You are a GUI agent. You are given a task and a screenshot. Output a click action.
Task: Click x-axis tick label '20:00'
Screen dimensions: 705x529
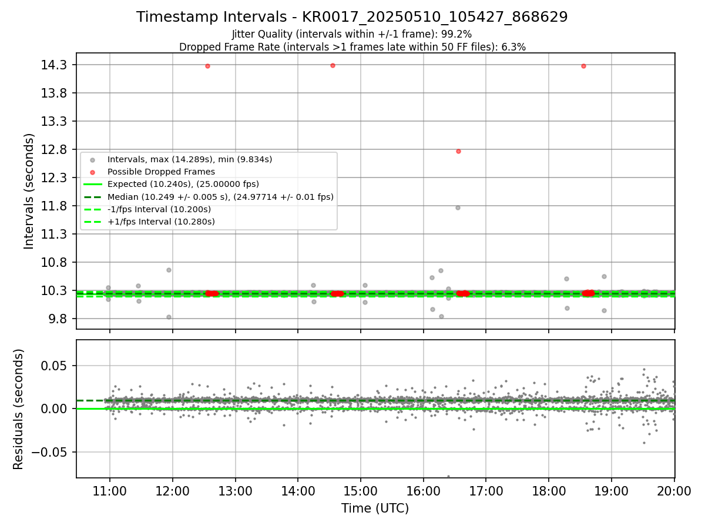(674, 491)
